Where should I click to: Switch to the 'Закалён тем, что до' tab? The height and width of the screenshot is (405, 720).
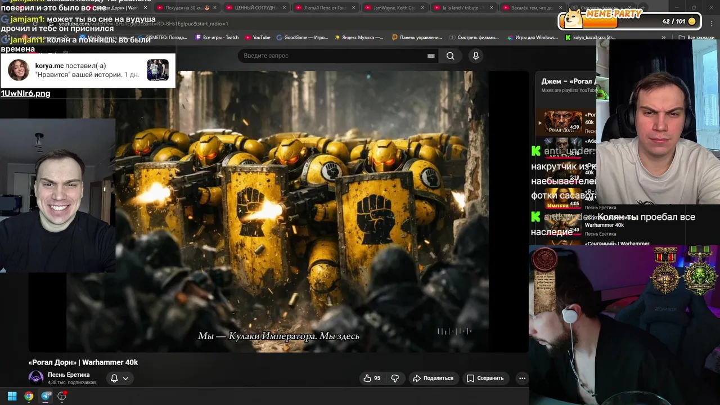pos(529,8)
